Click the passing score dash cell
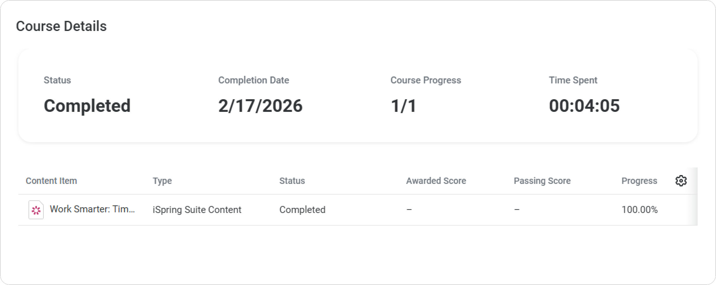The image size is (716, 285). pyautogui.click(x=517, y=210)
